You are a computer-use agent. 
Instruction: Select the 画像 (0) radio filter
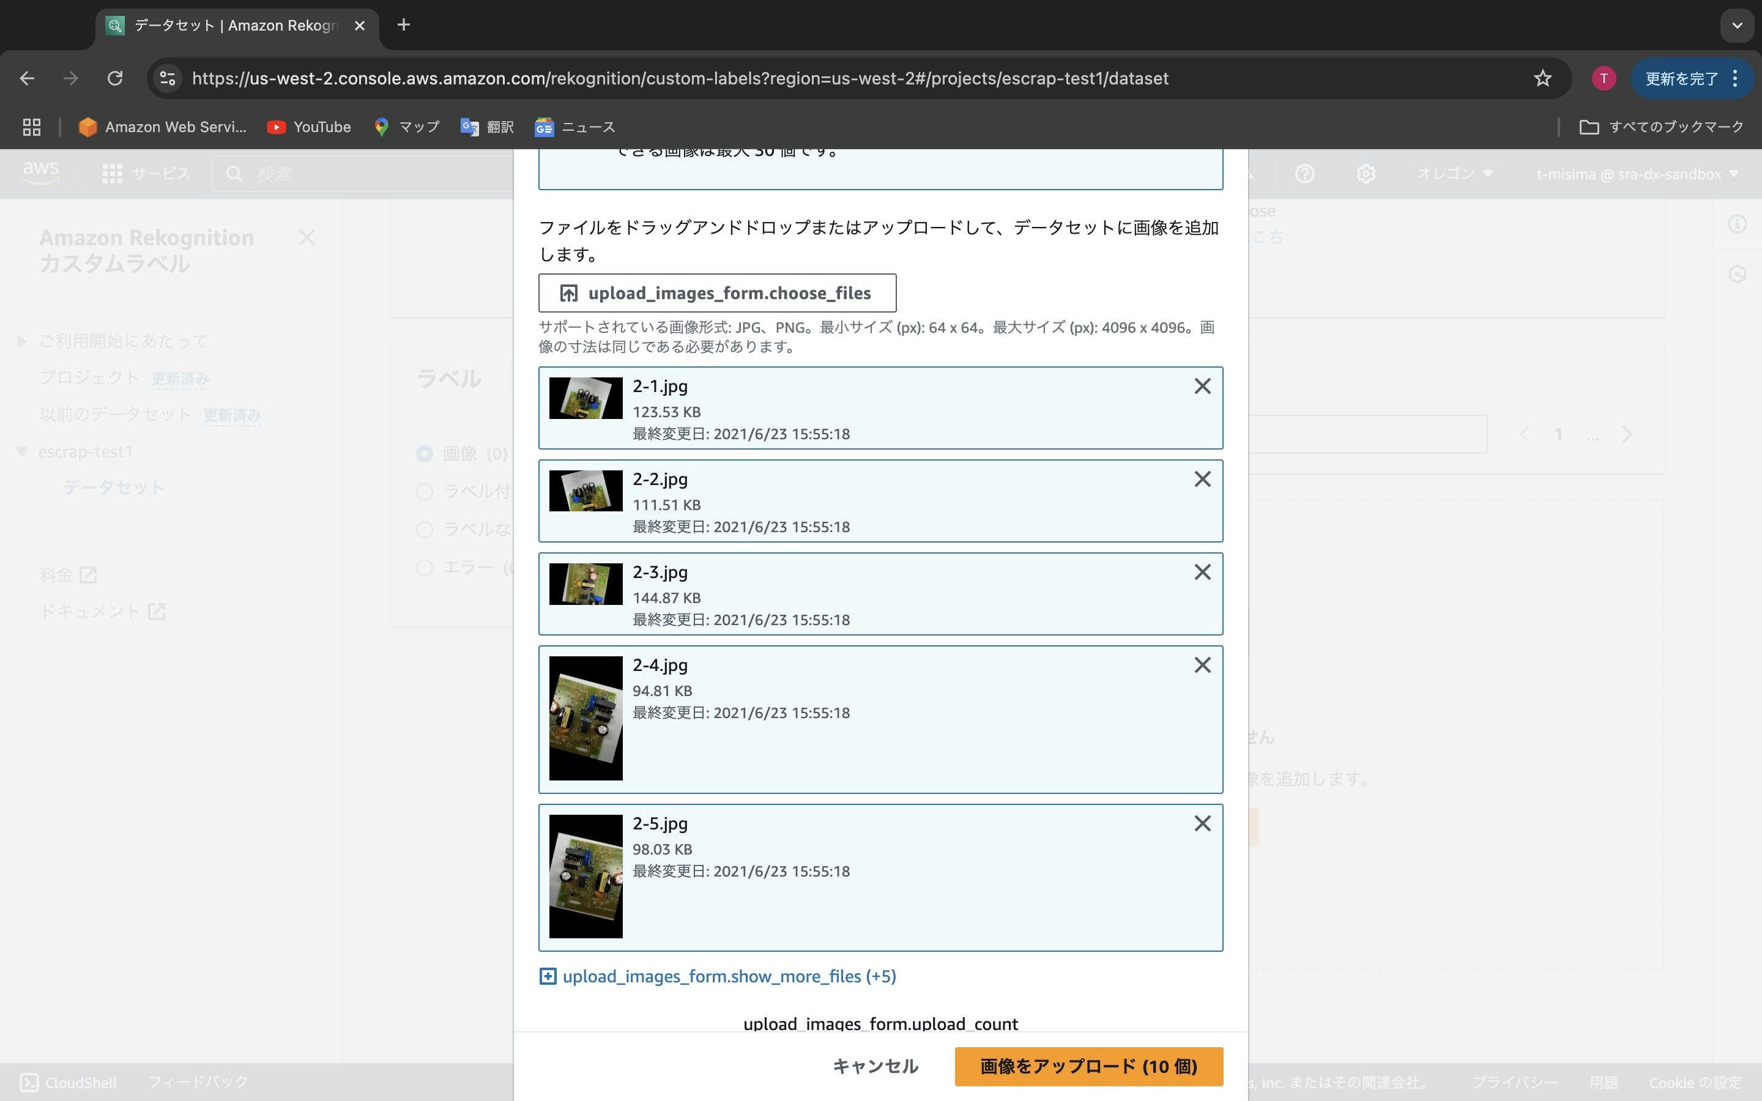pyautogui.click(x=425, y=454)
